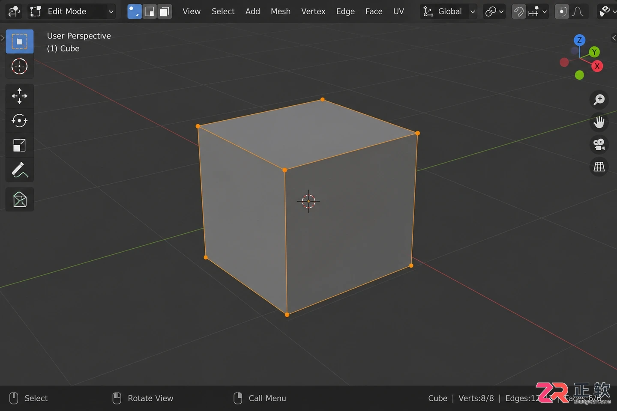Viewport: 617px width, 411px height.
Task: Select the Annotate tool
Action: click(19, 170)
